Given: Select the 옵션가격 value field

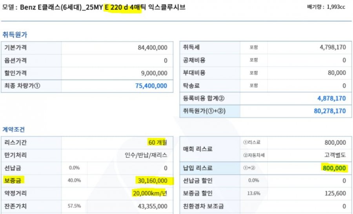Looking at the screenshot, I should (x=117, y=60).
